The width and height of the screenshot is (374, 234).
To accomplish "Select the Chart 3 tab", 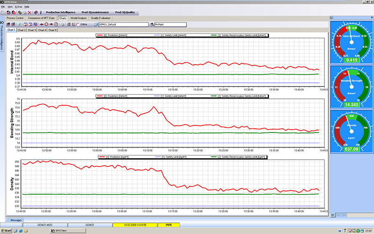I will [x=31, y=30].
